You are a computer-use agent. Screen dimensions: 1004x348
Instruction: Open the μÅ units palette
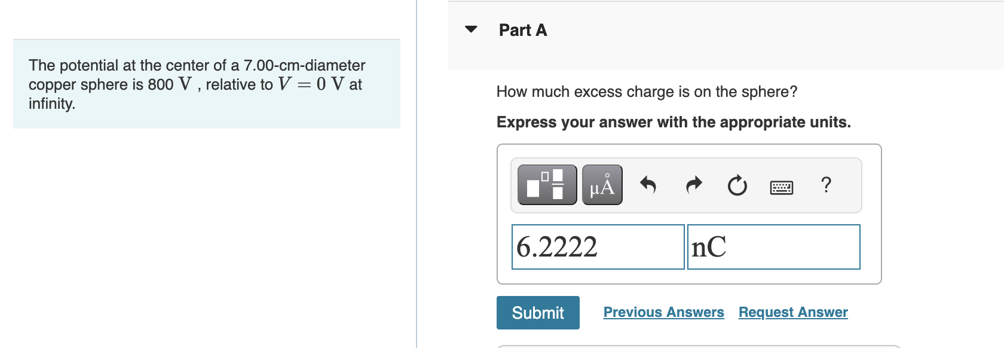click(x=601, y=185)
